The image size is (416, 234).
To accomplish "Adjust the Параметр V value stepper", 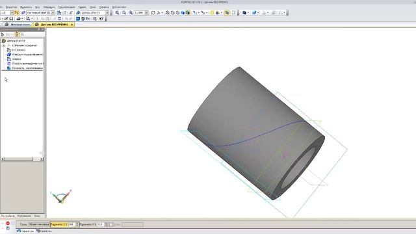I will (x=107, y=224).
